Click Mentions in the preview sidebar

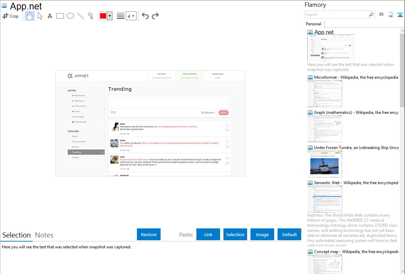79,101
